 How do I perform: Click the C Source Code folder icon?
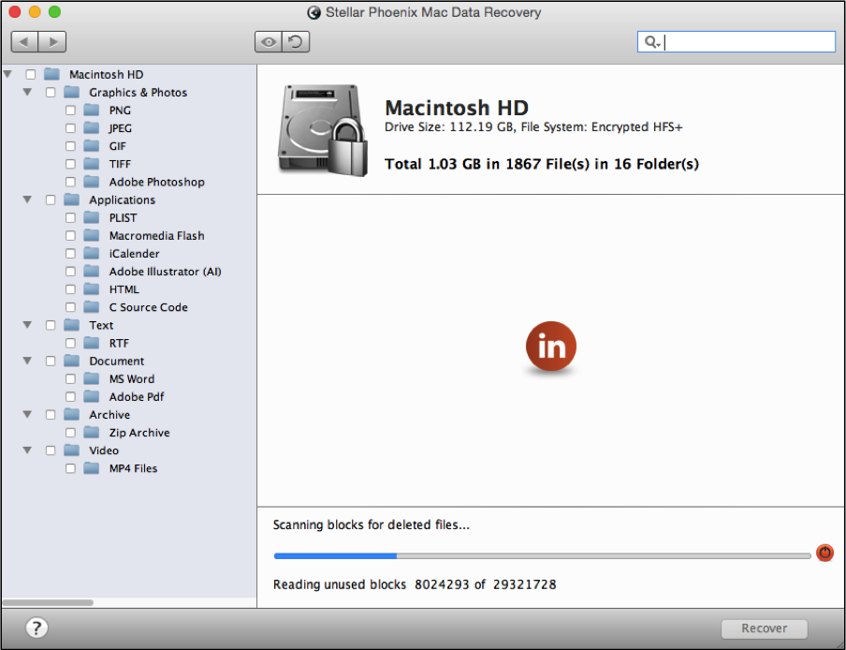pos(92,306)
